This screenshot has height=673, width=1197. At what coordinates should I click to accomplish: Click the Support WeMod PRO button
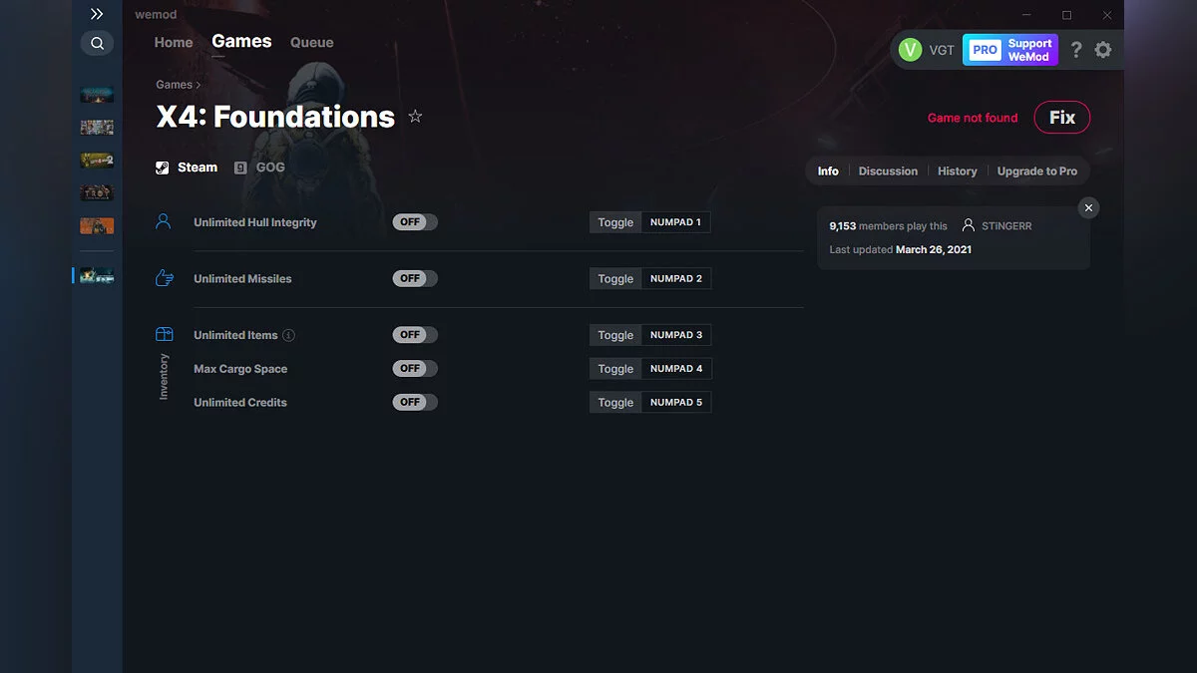click(1010, 49)
